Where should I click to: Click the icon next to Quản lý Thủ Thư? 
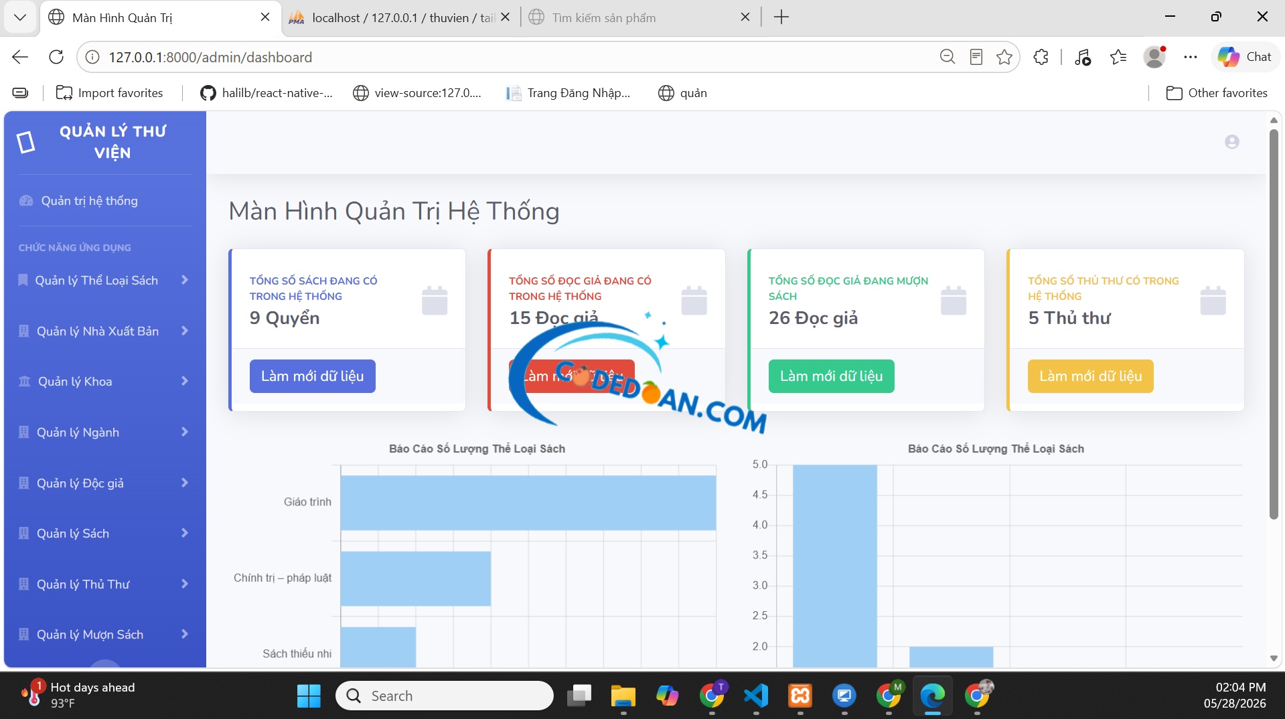(x=23, y=584)
